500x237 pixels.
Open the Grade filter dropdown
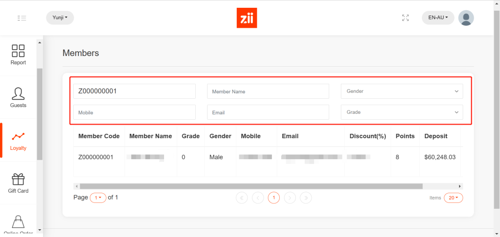(401, 112)
